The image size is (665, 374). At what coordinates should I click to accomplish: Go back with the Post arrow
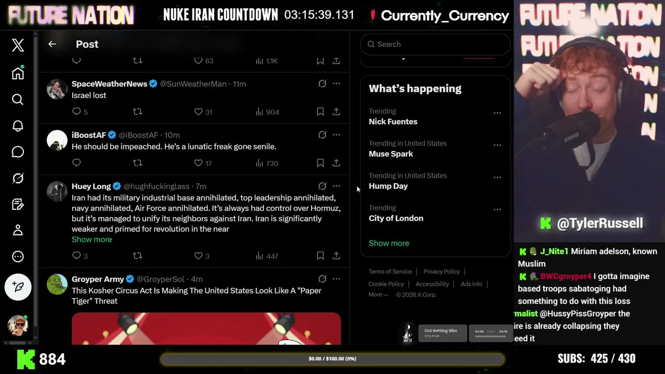(52, 44)
